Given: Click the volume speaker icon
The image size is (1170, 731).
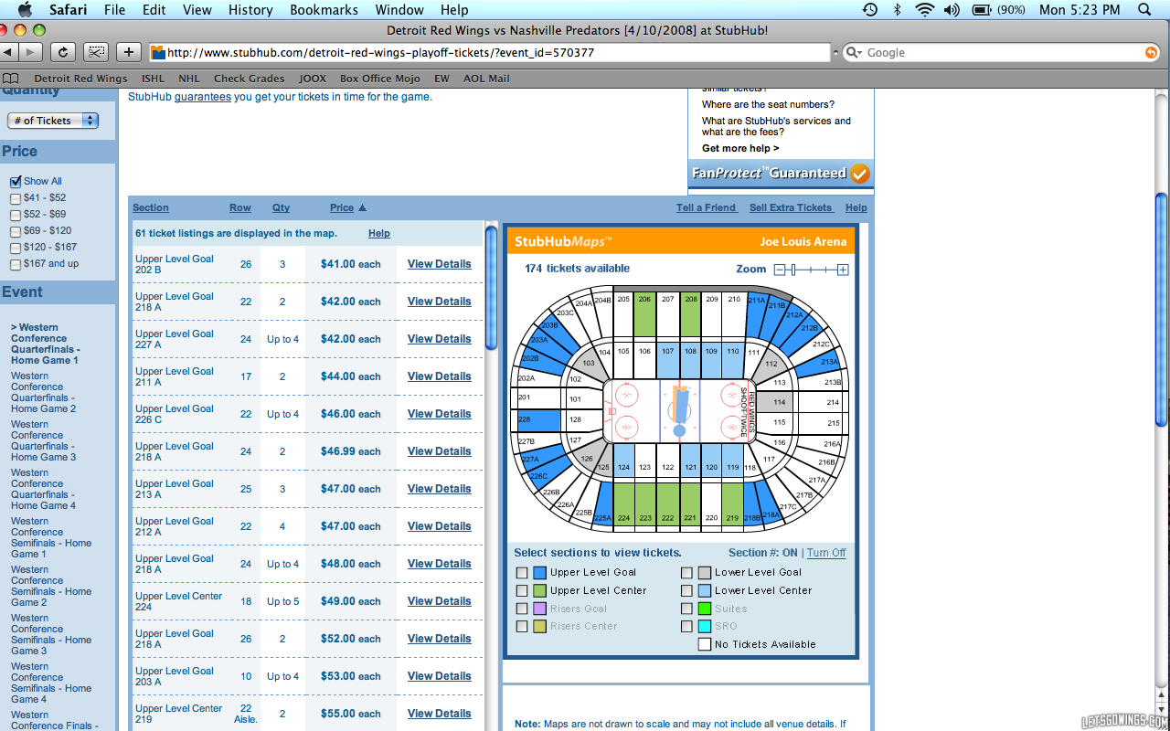Looking at the screenshot, I should (x=952, y=10).
